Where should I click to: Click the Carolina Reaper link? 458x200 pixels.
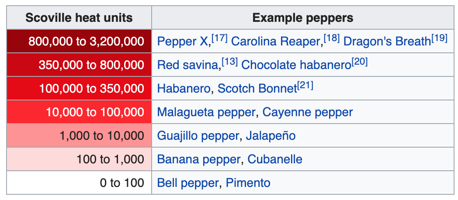pyautogui.click(x=275, y=41)
